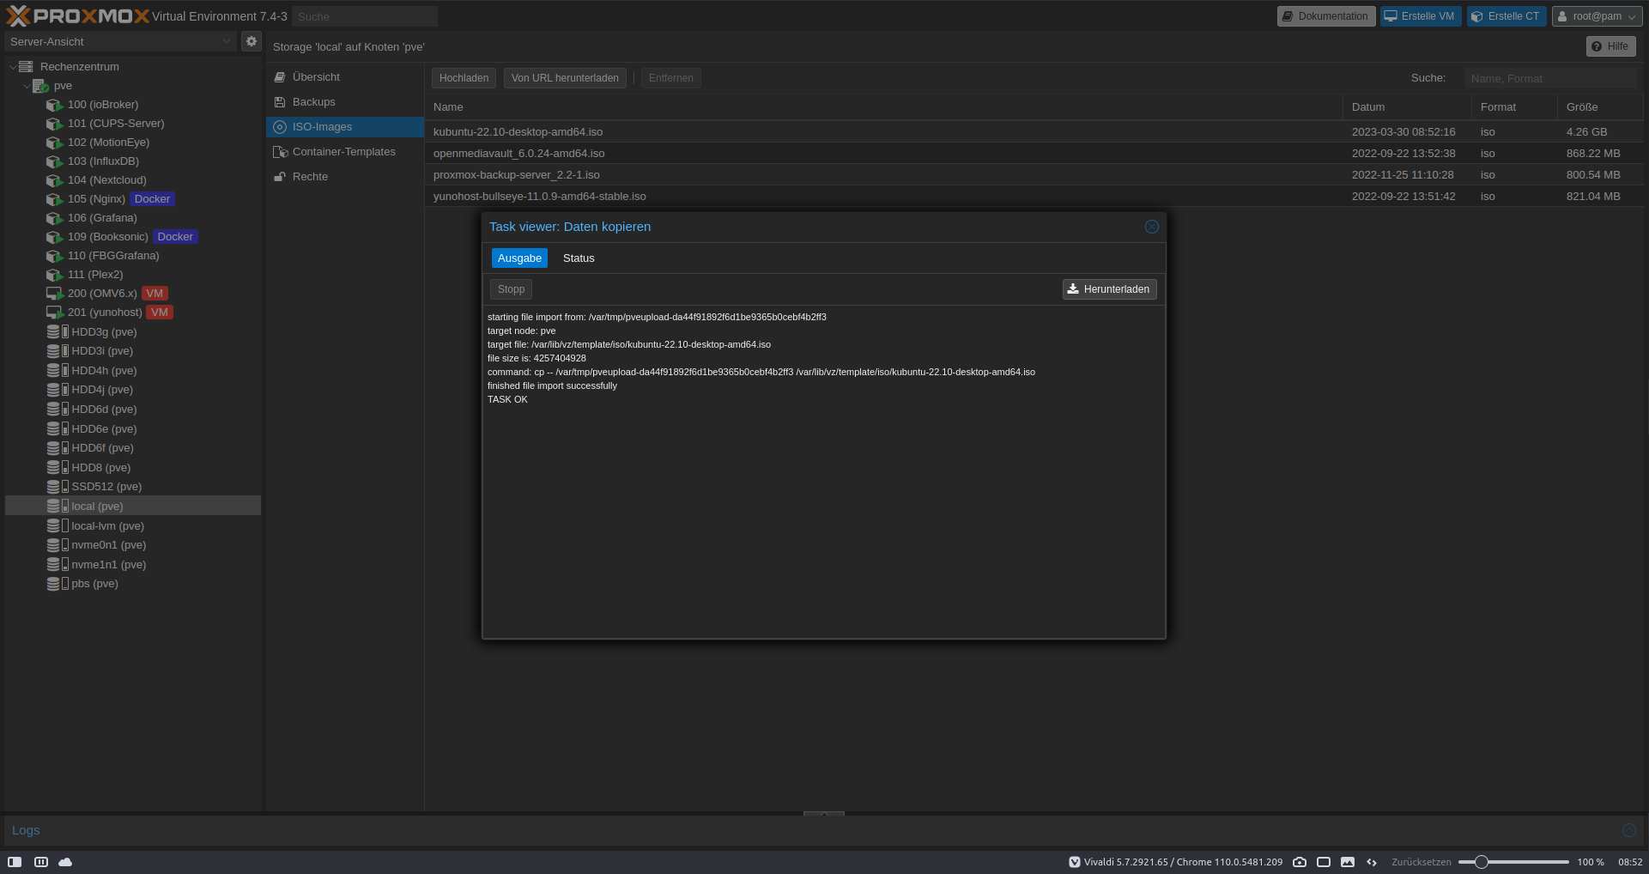Open the server view settings gear
Screen dimensions: 1649x874
tap(251, 41)
